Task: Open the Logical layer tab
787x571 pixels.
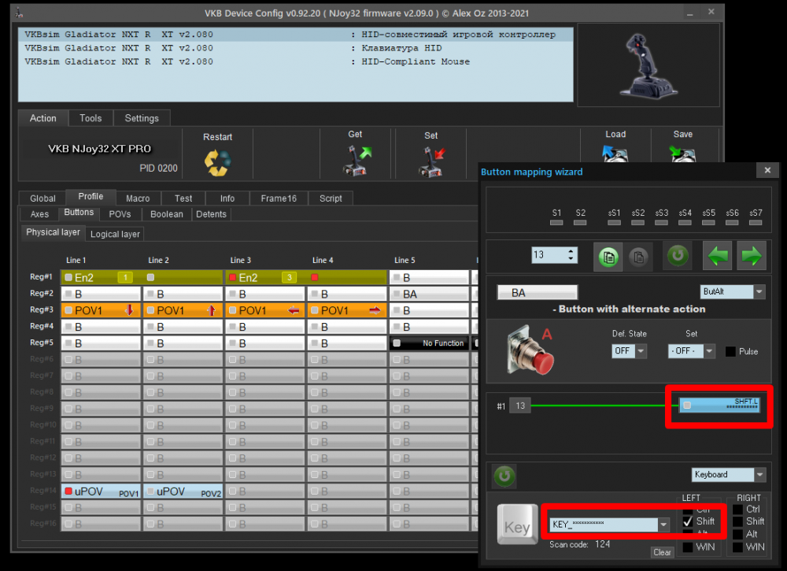Action: click(115, 234)
